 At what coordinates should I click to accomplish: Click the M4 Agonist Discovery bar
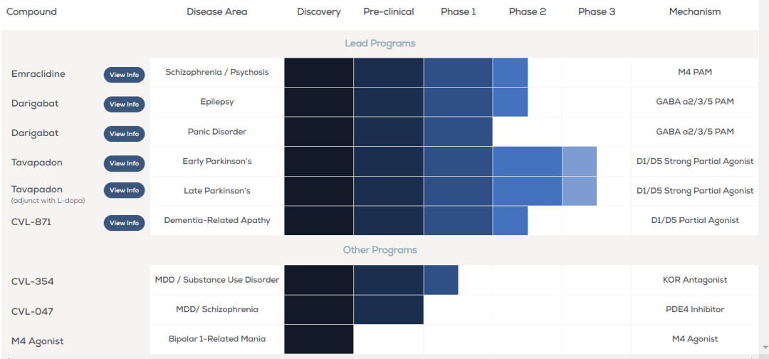(319, 339)
